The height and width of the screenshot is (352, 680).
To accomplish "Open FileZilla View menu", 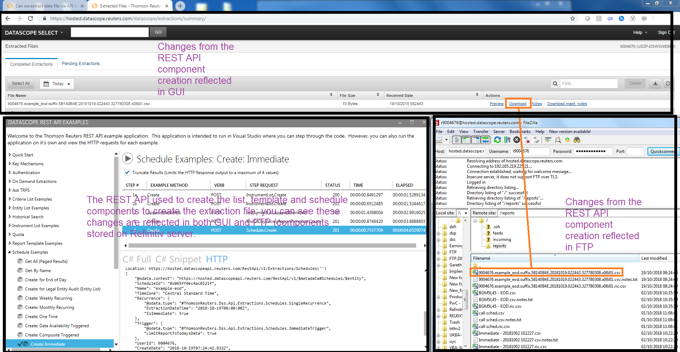I will [464, 132].
